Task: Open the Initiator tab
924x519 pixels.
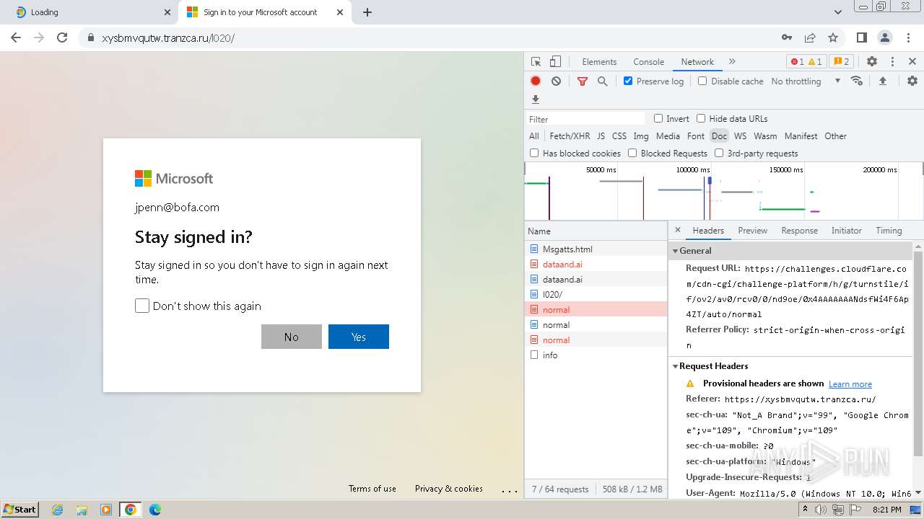Action: tap(846, 231)
